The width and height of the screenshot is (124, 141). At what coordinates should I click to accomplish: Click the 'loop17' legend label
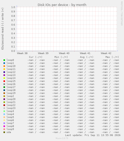[x=11, y=87]
